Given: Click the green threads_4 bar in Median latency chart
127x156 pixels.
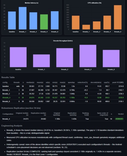Looking at the screenshot, I should click(44, 22).
